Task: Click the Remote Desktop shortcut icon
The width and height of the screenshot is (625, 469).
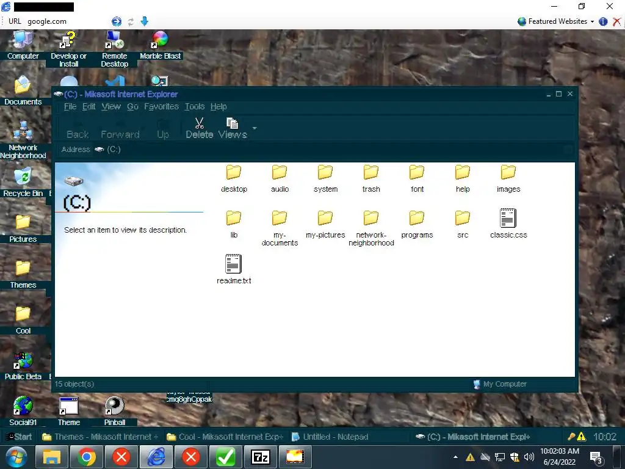Action: coord(114,49)
